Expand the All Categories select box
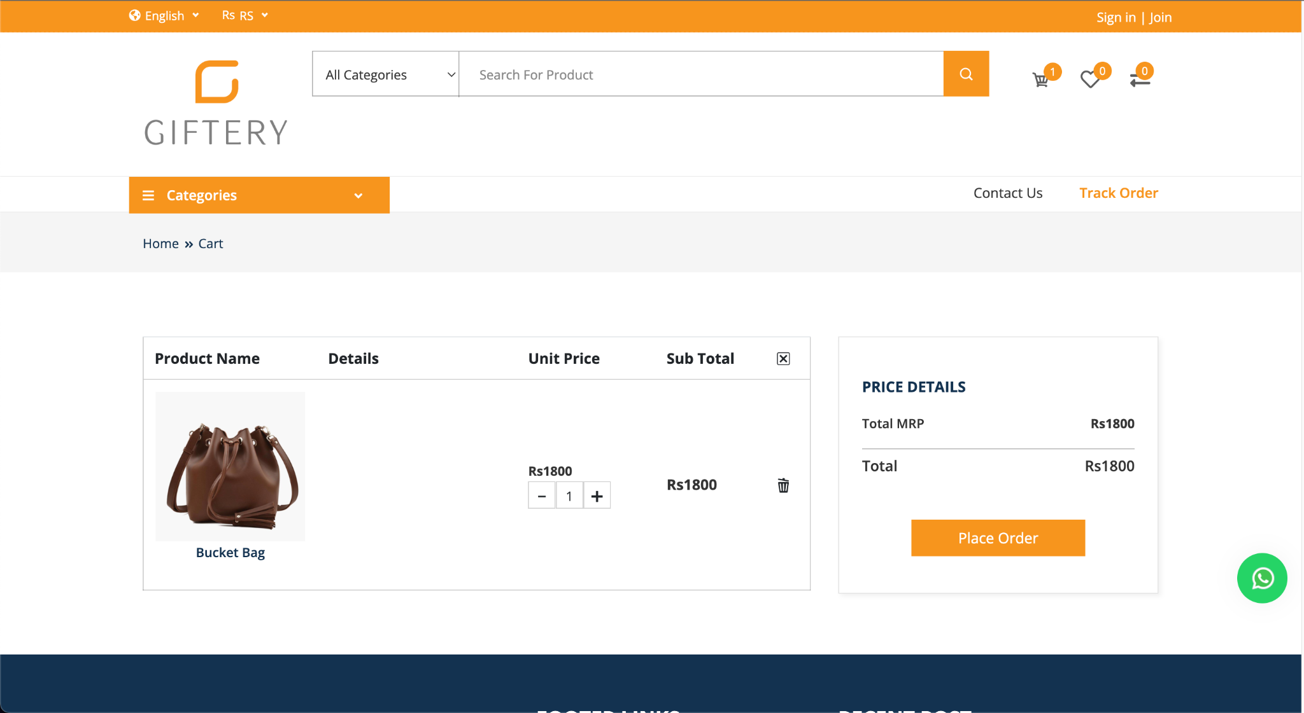The width and height of the screenshot is (1304, 713). click(x=385, y=74)
